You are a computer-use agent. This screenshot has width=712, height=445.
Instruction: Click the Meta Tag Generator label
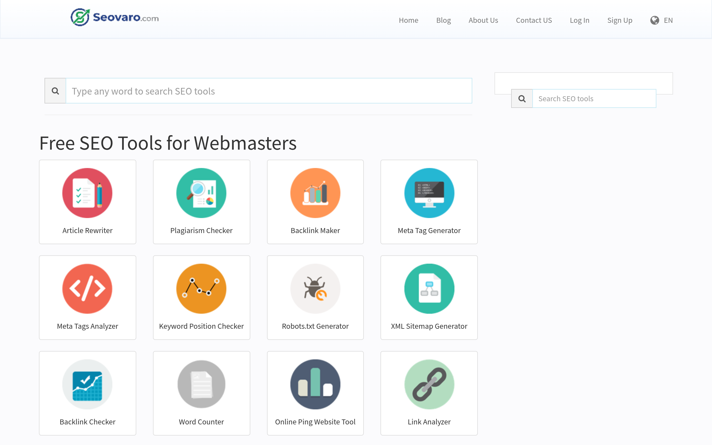[429, 231]
